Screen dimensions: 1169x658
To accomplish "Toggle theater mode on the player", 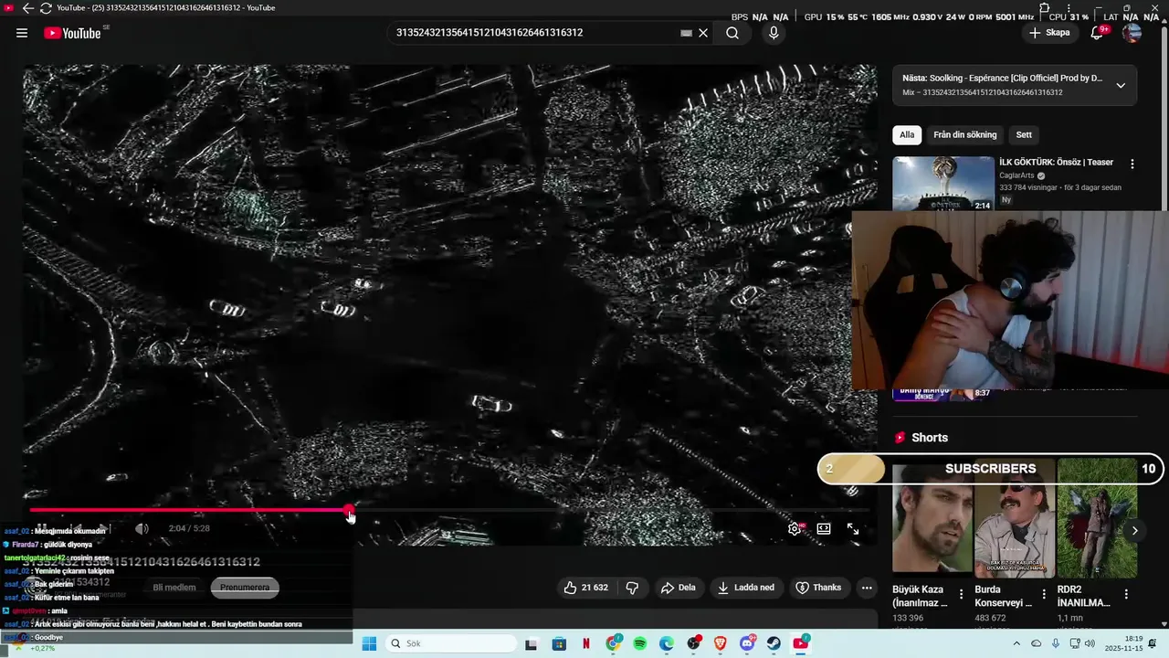I will 824,528.
